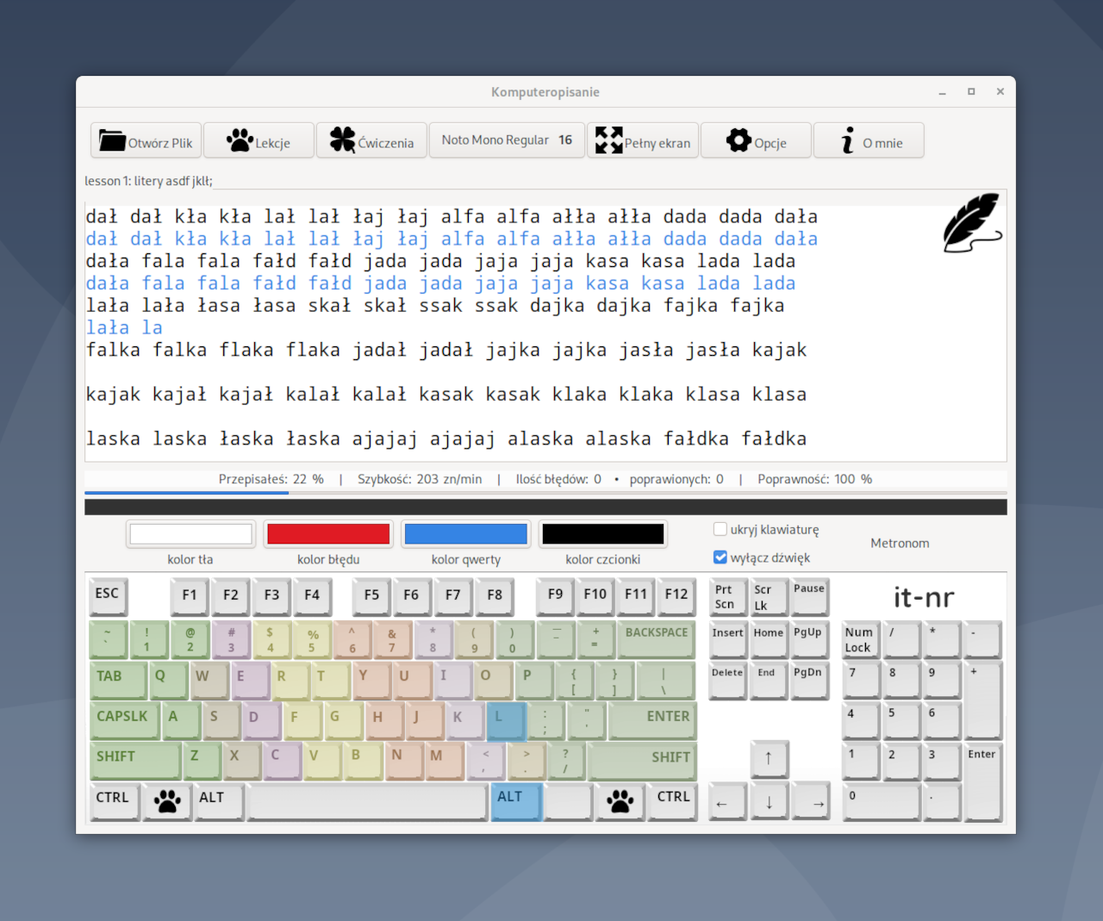Click the F12 virtual key

pos(676,595)
